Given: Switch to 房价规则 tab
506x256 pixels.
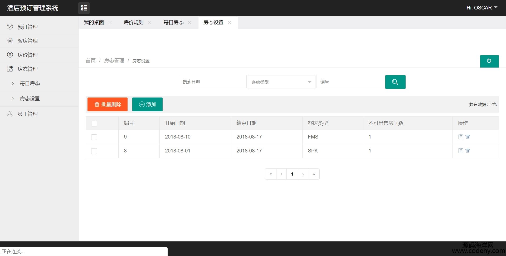Looking at the screenshot, I should coord(134,23).
